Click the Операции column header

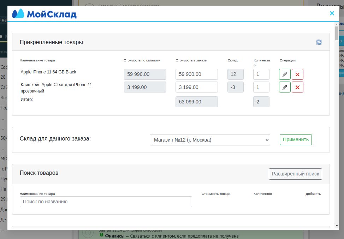287,60
